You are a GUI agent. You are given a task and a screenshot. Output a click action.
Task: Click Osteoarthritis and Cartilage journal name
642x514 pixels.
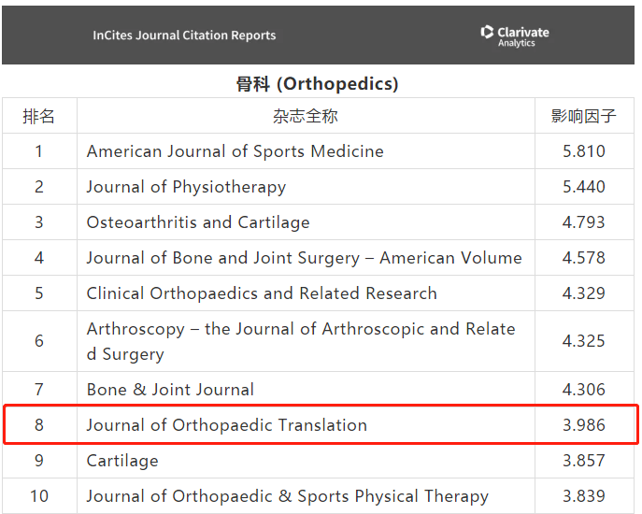click(x=198, y=222)
